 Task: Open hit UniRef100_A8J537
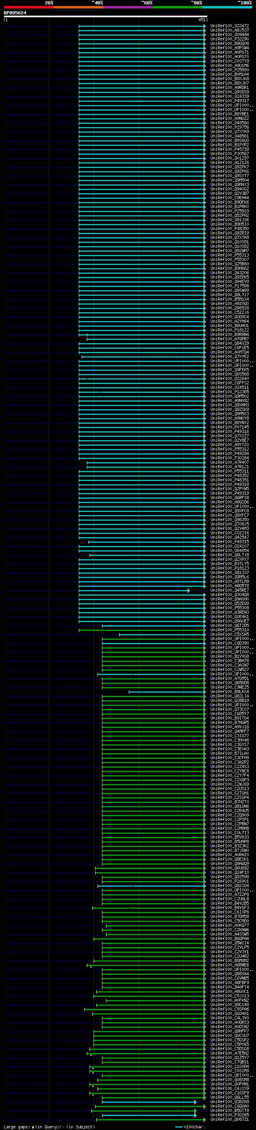coord(230,30)
